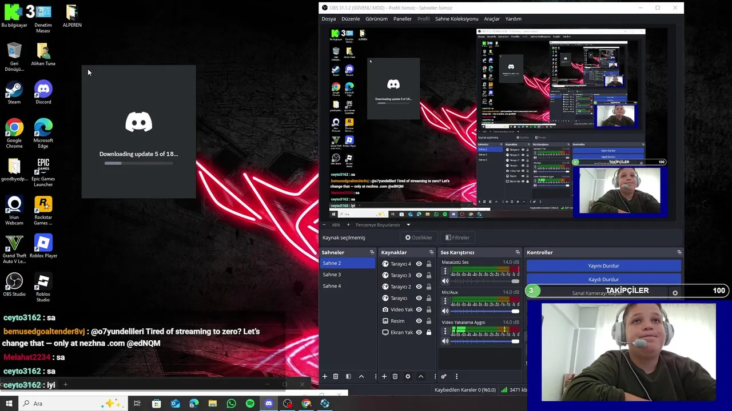The width and height of the screenshot is (732, 411).
Task: Open virtual camera settings gear icon
Action: pyautogui.click(x=675, y=293)
